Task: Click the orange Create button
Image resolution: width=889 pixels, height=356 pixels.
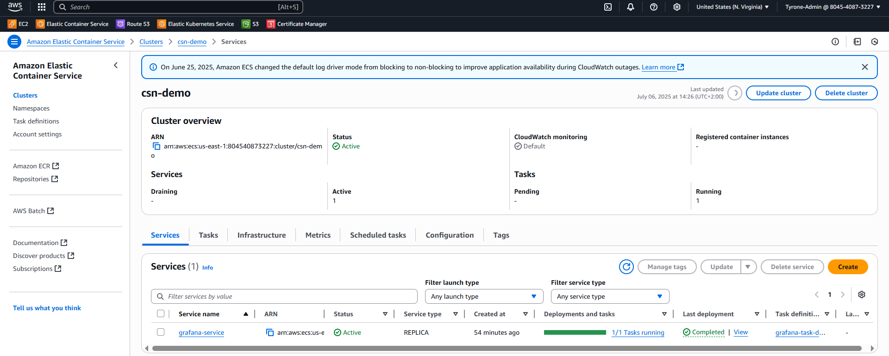Action: (848, 267)
